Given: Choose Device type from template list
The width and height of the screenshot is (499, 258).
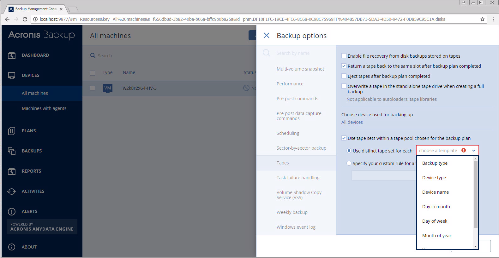Looking at the screenshot, I should click(x=445, y=178).
